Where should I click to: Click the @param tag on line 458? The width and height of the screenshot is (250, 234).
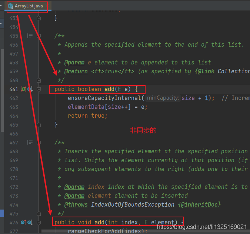[x=74, y=63]
